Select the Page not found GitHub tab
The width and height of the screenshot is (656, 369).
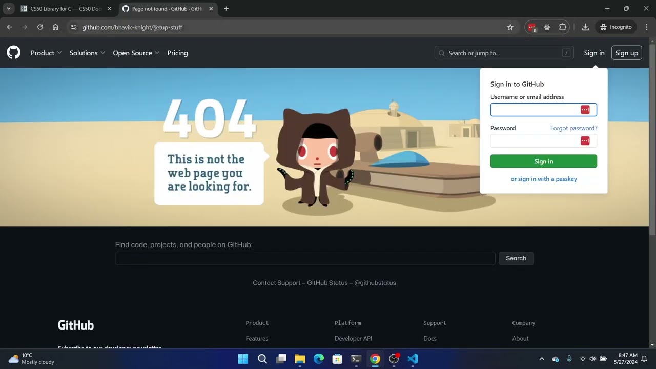pos(168,9)
